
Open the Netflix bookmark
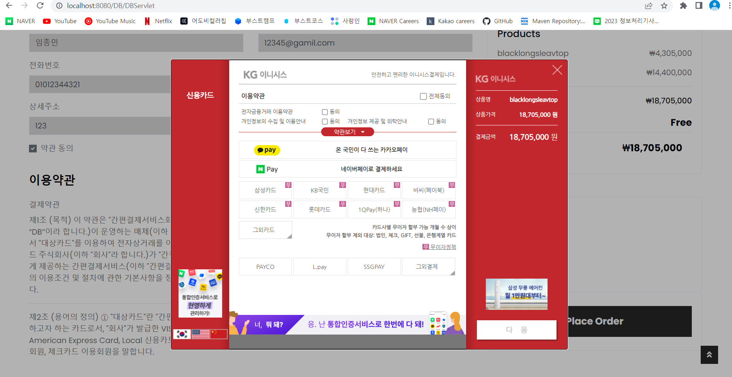coord(158,21)
